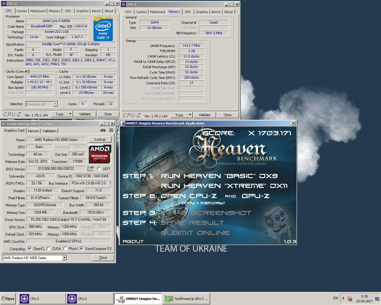Click Submit Online in Heaven app
Screen dimensions: 381x305
(x=195, y=233)
